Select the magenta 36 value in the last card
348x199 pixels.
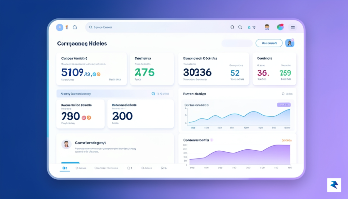click(263, 73)
